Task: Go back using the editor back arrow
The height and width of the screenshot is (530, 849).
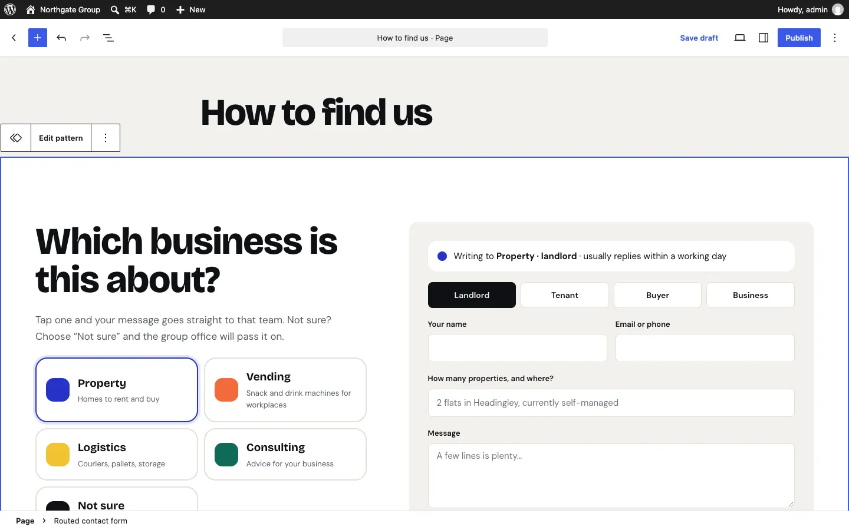Action: pos(14,38)
